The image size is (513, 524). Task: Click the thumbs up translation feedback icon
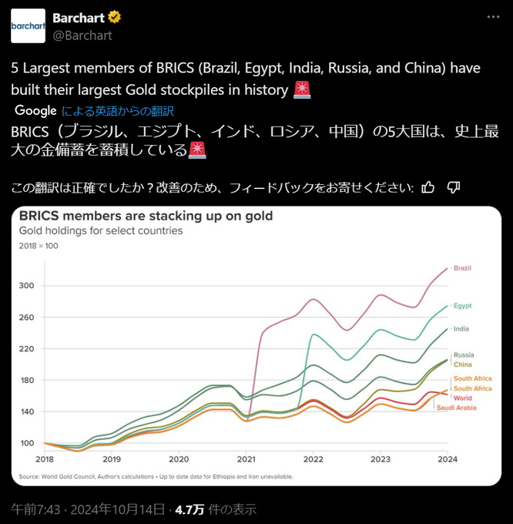[x=428, y=187]
